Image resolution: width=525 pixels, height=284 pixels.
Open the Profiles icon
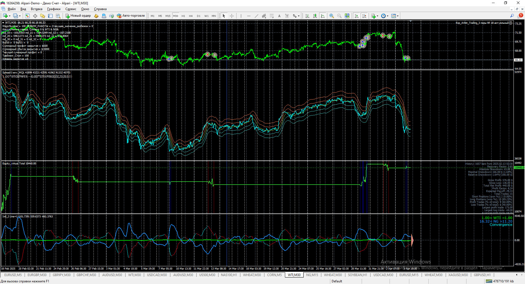click(16, 16)
